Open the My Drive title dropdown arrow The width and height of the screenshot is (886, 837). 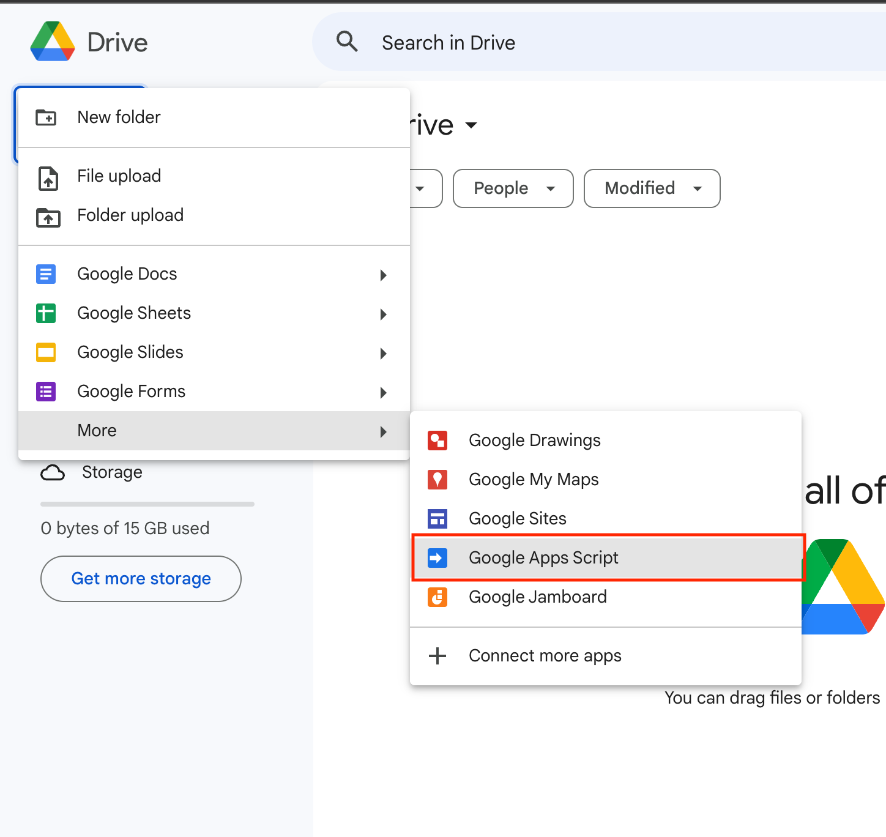pyautogui.click(x=471, y=125)
